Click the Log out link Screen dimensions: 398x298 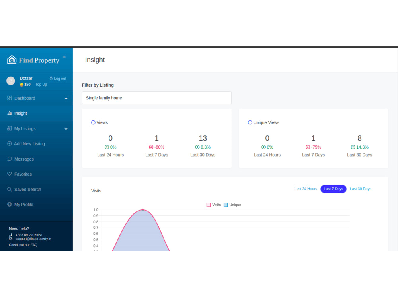tap(60, 79)
